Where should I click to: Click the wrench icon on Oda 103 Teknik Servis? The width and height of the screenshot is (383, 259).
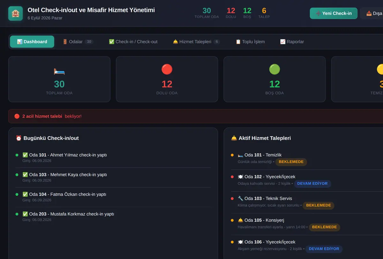pyautogui.click(x=240, y=198)
